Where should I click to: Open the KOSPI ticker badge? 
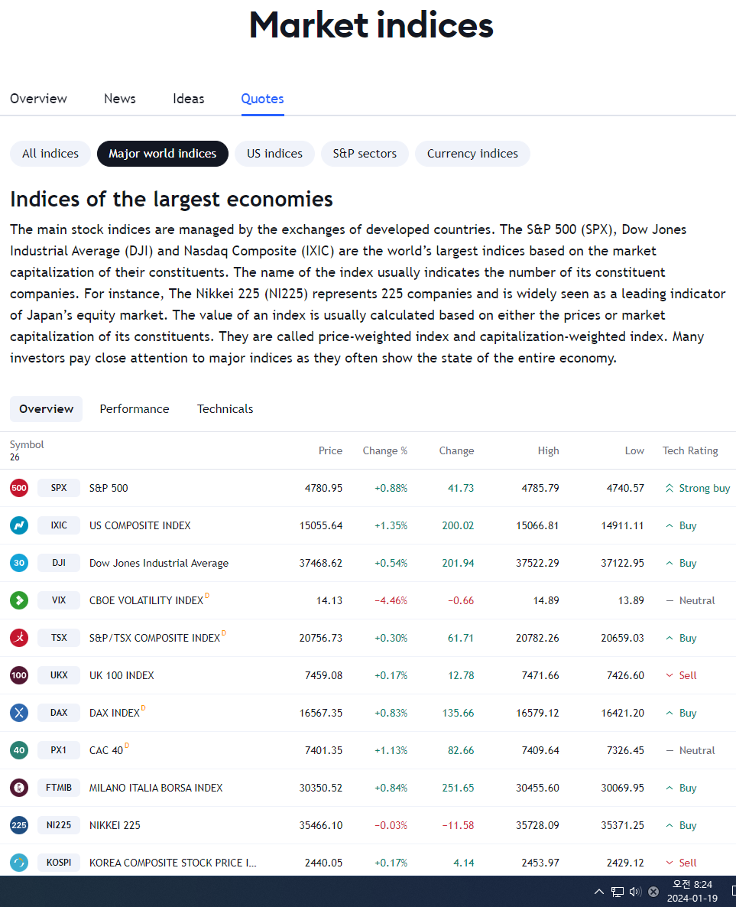(x=59, y=863)
